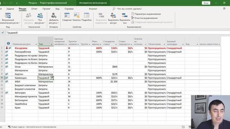Click the search magnifier icon
230x129 pixels.
[x=114, y=9]
